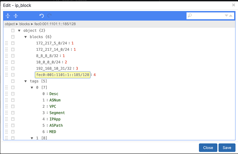Collapse the blocks node
Viewport: 238px width, 154px height.
click(x=26, y=37)
